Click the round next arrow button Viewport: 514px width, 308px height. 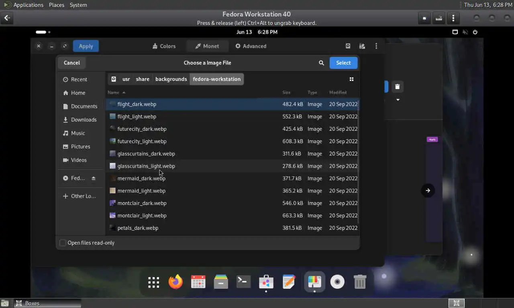point(428,190)
